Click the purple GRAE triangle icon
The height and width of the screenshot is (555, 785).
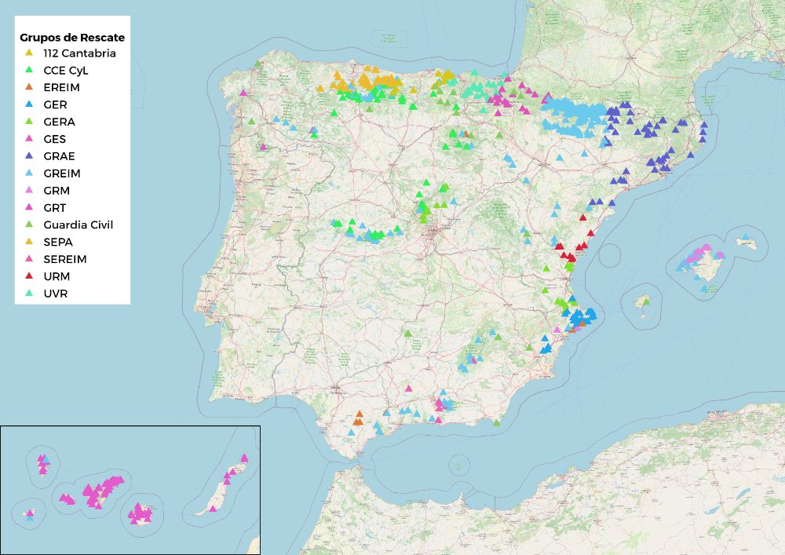[x=27, y=155]
